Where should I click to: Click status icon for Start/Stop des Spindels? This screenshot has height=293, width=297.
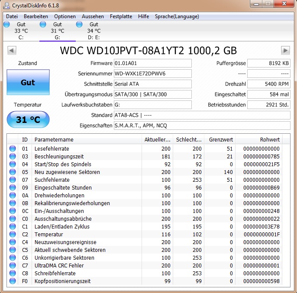coord(13,164)
